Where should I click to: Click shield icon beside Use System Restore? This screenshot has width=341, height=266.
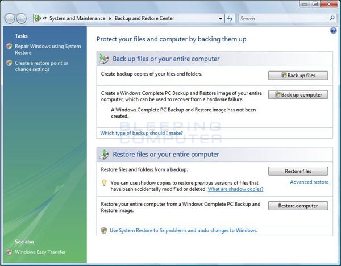pos(104,231)
